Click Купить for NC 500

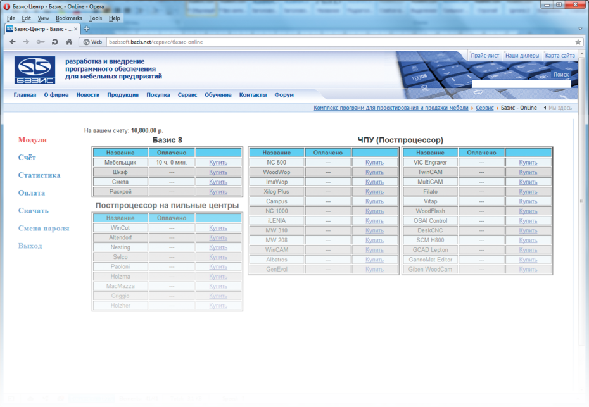374,163
